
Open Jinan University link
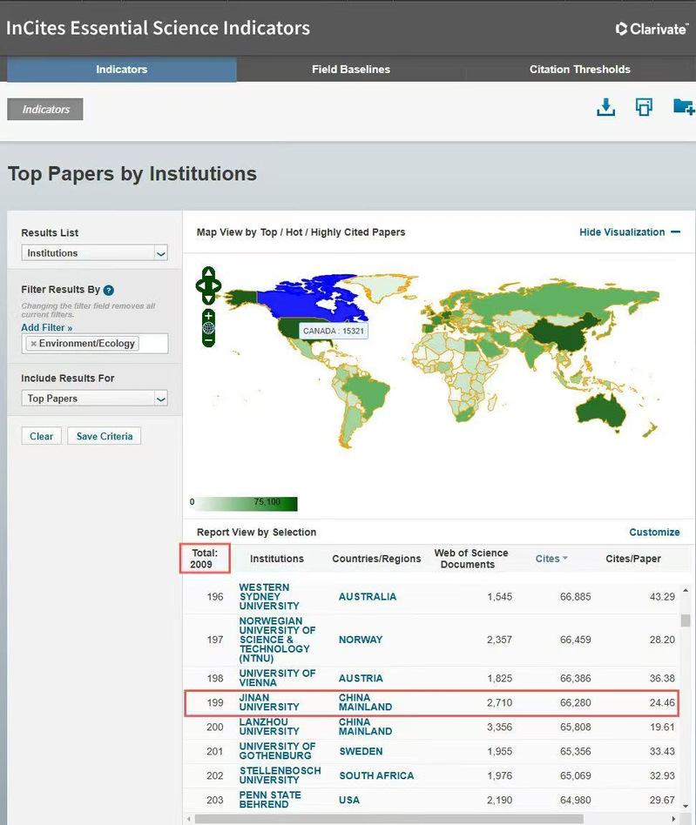[269, 702]
